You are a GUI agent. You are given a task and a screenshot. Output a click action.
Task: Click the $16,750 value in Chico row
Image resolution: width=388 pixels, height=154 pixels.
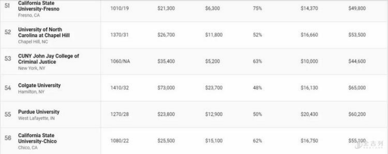click(309, 141)
